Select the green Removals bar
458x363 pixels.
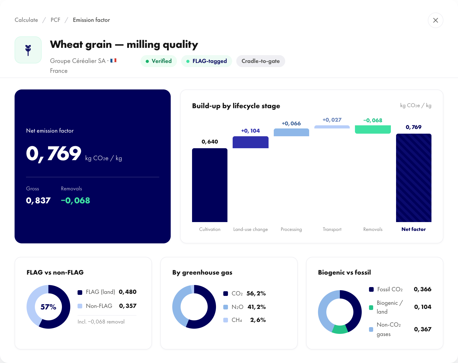click(373, 129)
